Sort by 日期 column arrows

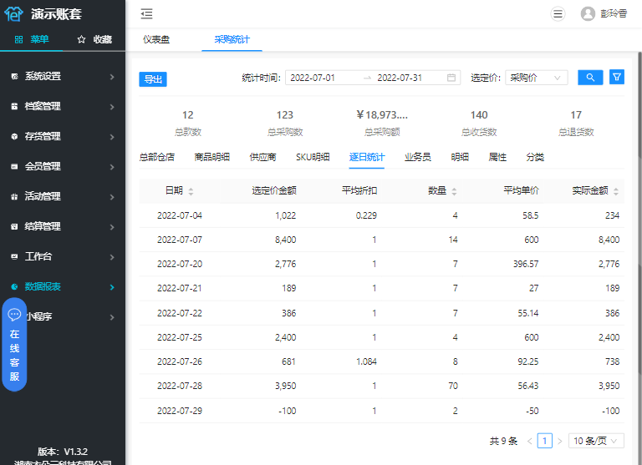coord(191,191)
